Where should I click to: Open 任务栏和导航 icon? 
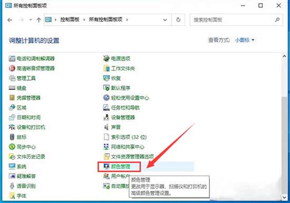[x=107, y=108]
